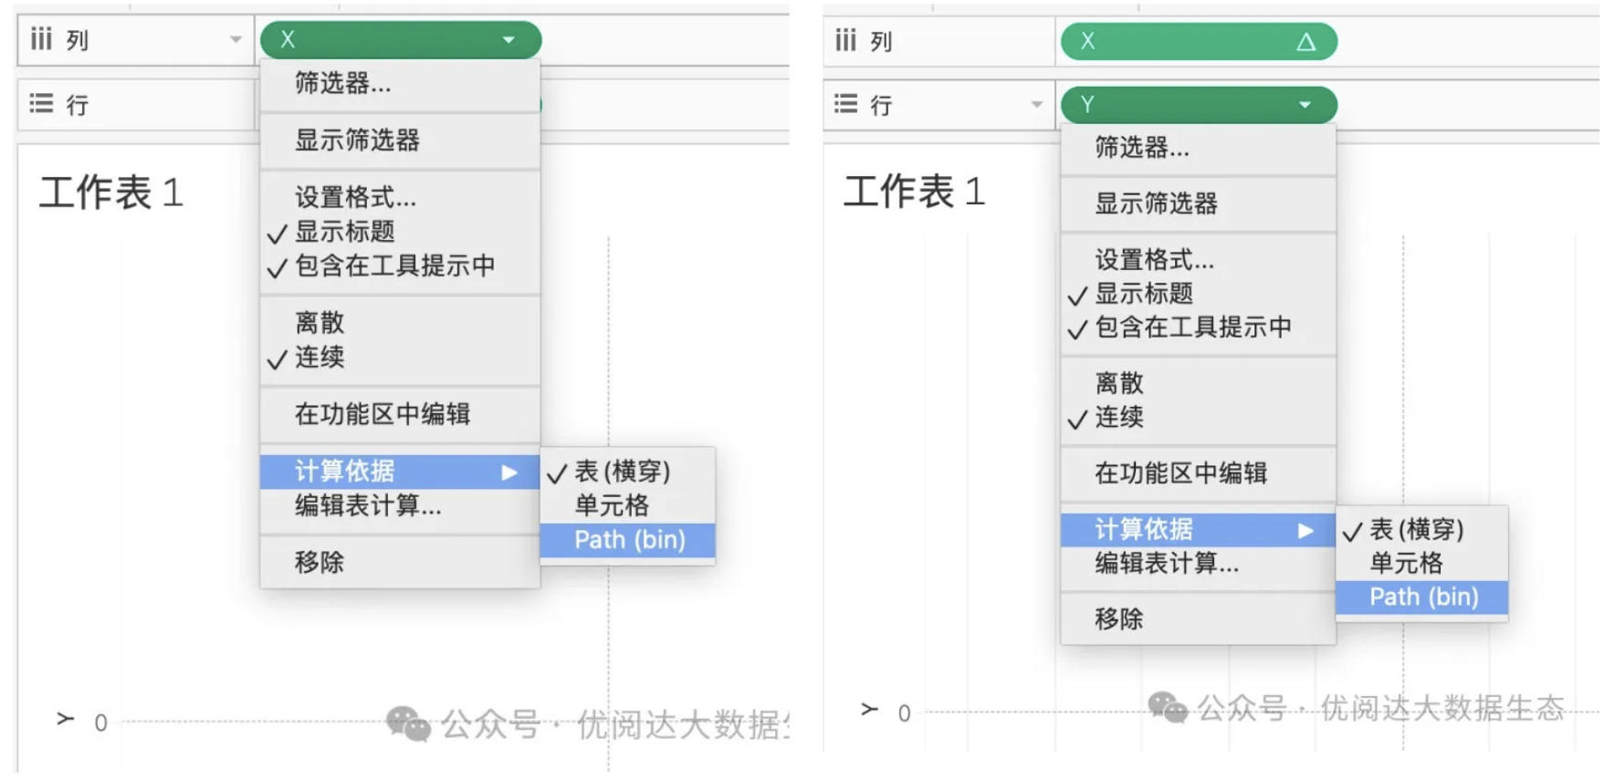
Task: Choose Path (bin) in left submenu
Action: coord(628,540)
